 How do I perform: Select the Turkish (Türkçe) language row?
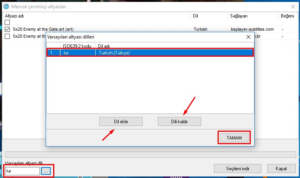[150, 53]
